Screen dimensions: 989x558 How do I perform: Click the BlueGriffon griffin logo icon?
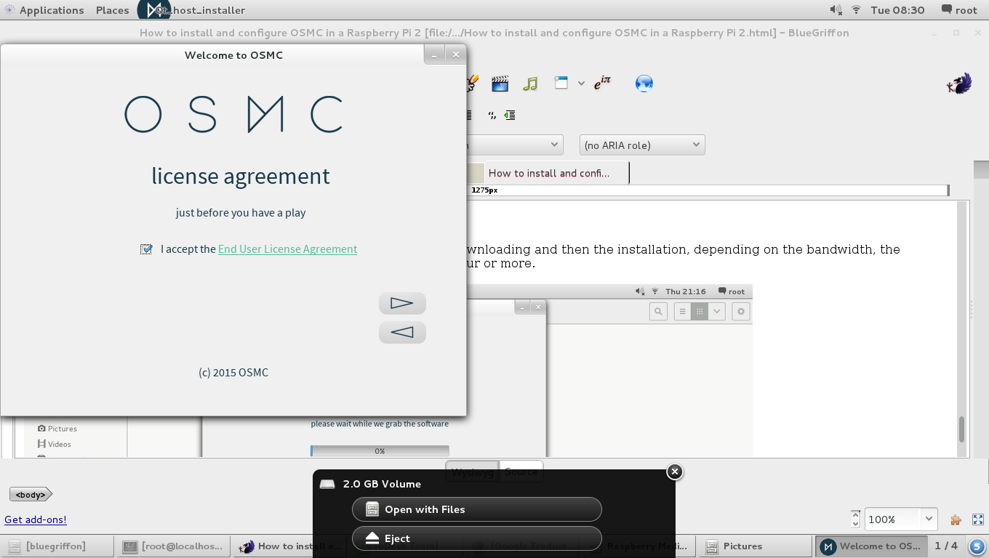pyautogui.click(x=959, y=84)
